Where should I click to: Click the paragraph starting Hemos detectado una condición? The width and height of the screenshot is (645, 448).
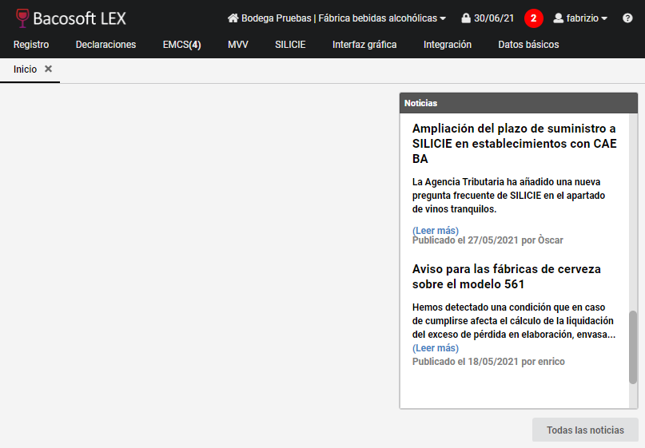tap(514, 320)
